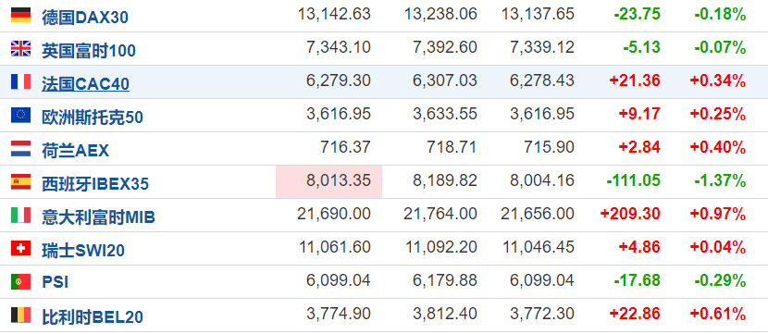Open the 西班牙IBEX35 index link
768x334 pixels.
(95, 184)
